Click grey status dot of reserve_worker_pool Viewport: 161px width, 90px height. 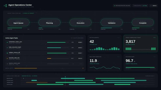[x=7, y=64]
